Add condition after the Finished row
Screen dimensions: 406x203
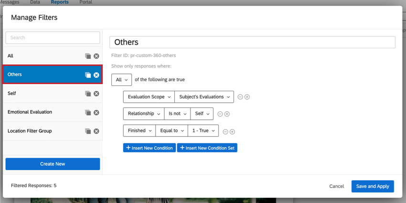232,132
